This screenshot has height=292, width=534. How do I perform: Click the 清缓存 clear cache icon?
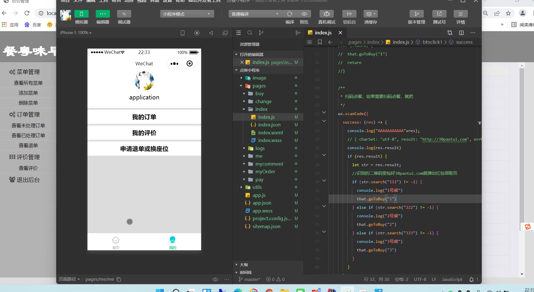point(370,14)
